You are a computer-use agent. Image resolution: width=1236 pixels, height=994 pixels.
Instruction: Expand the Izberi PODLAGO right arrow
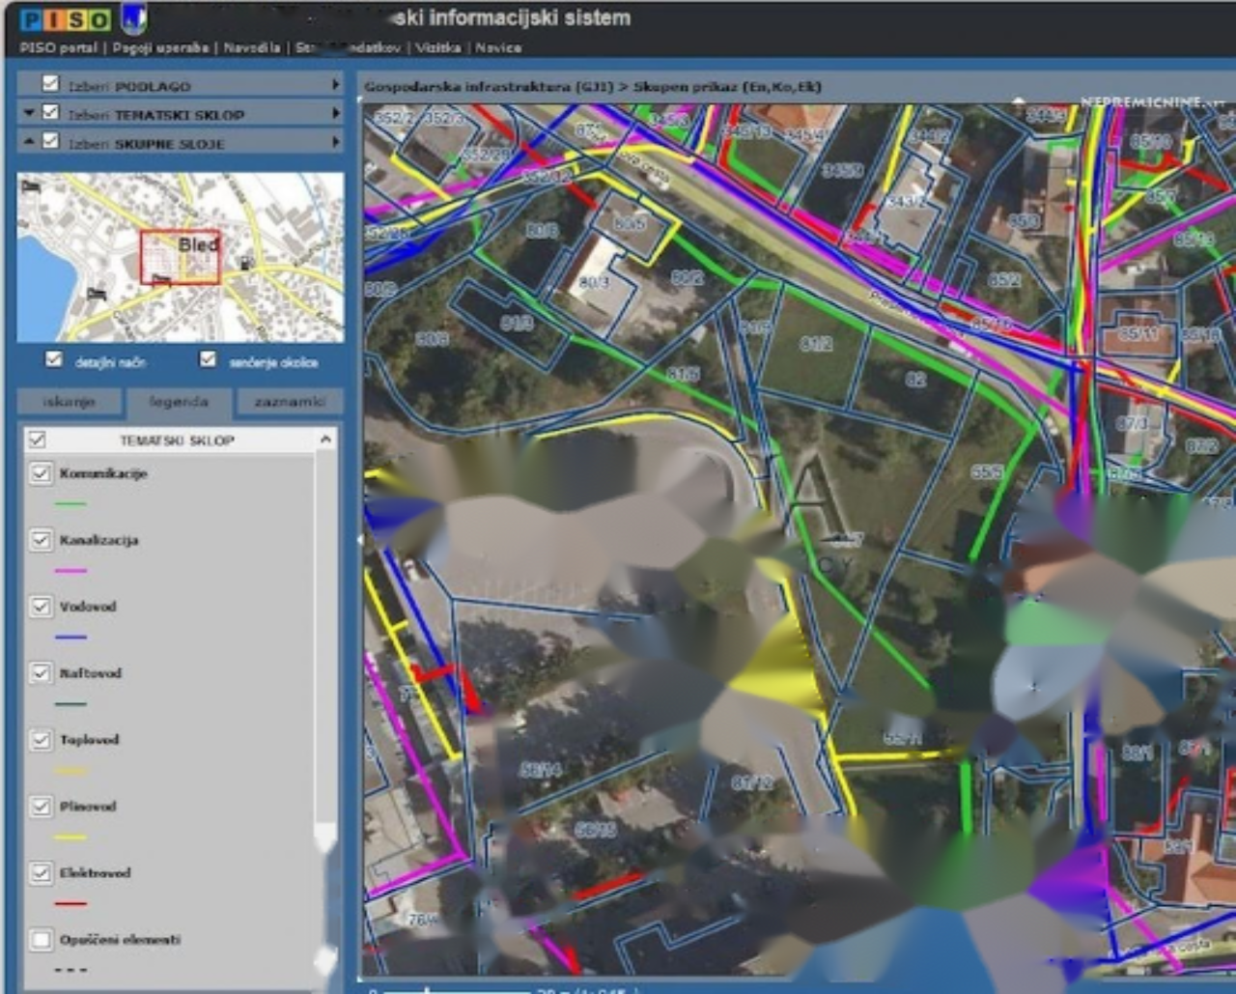(x=335, y=85)
